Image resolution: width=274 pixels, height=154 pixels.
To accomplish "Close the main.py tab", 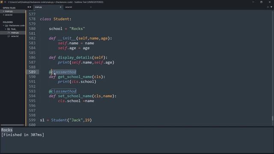I will (x=60, y=7).
